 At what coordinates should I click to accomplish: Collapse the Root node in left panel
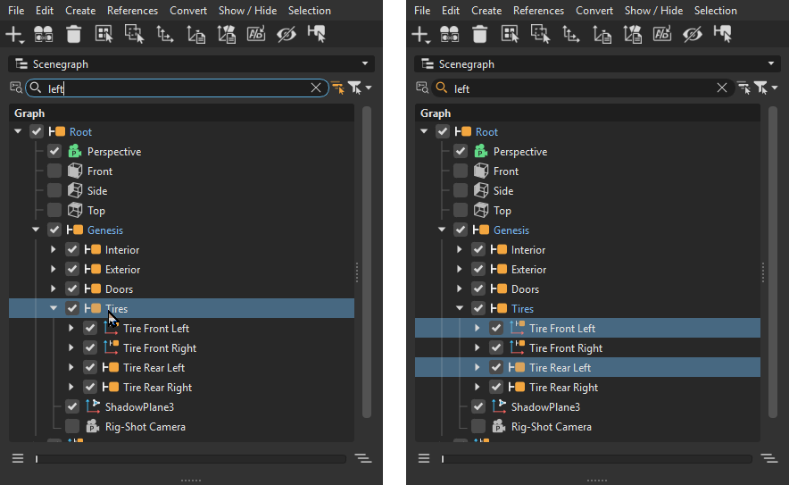point(18,131)
